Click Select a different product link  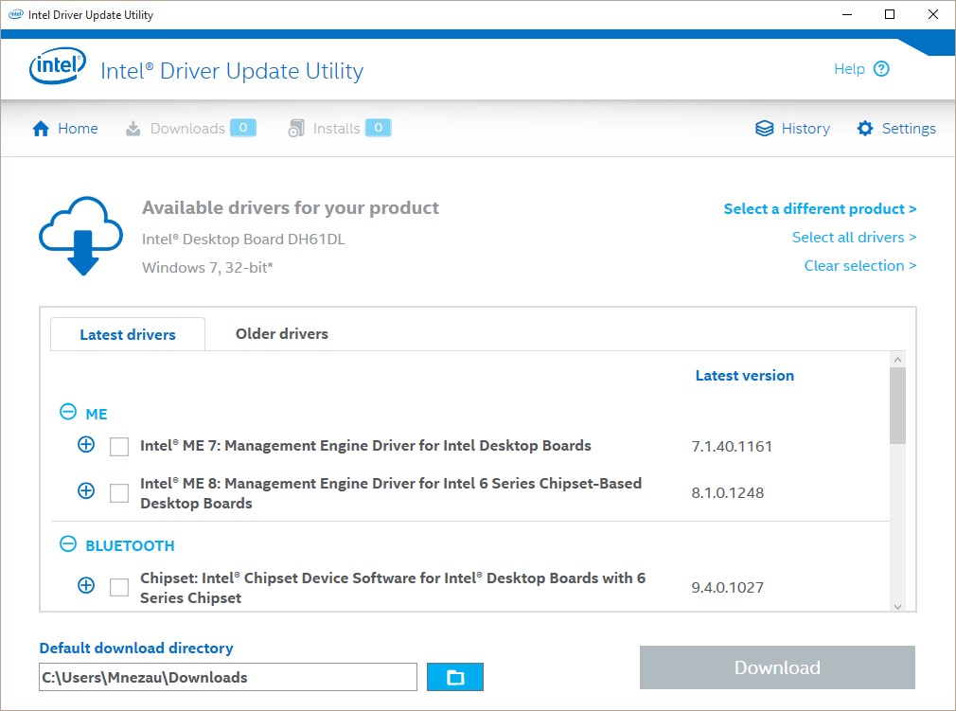(x=820, y=208)
